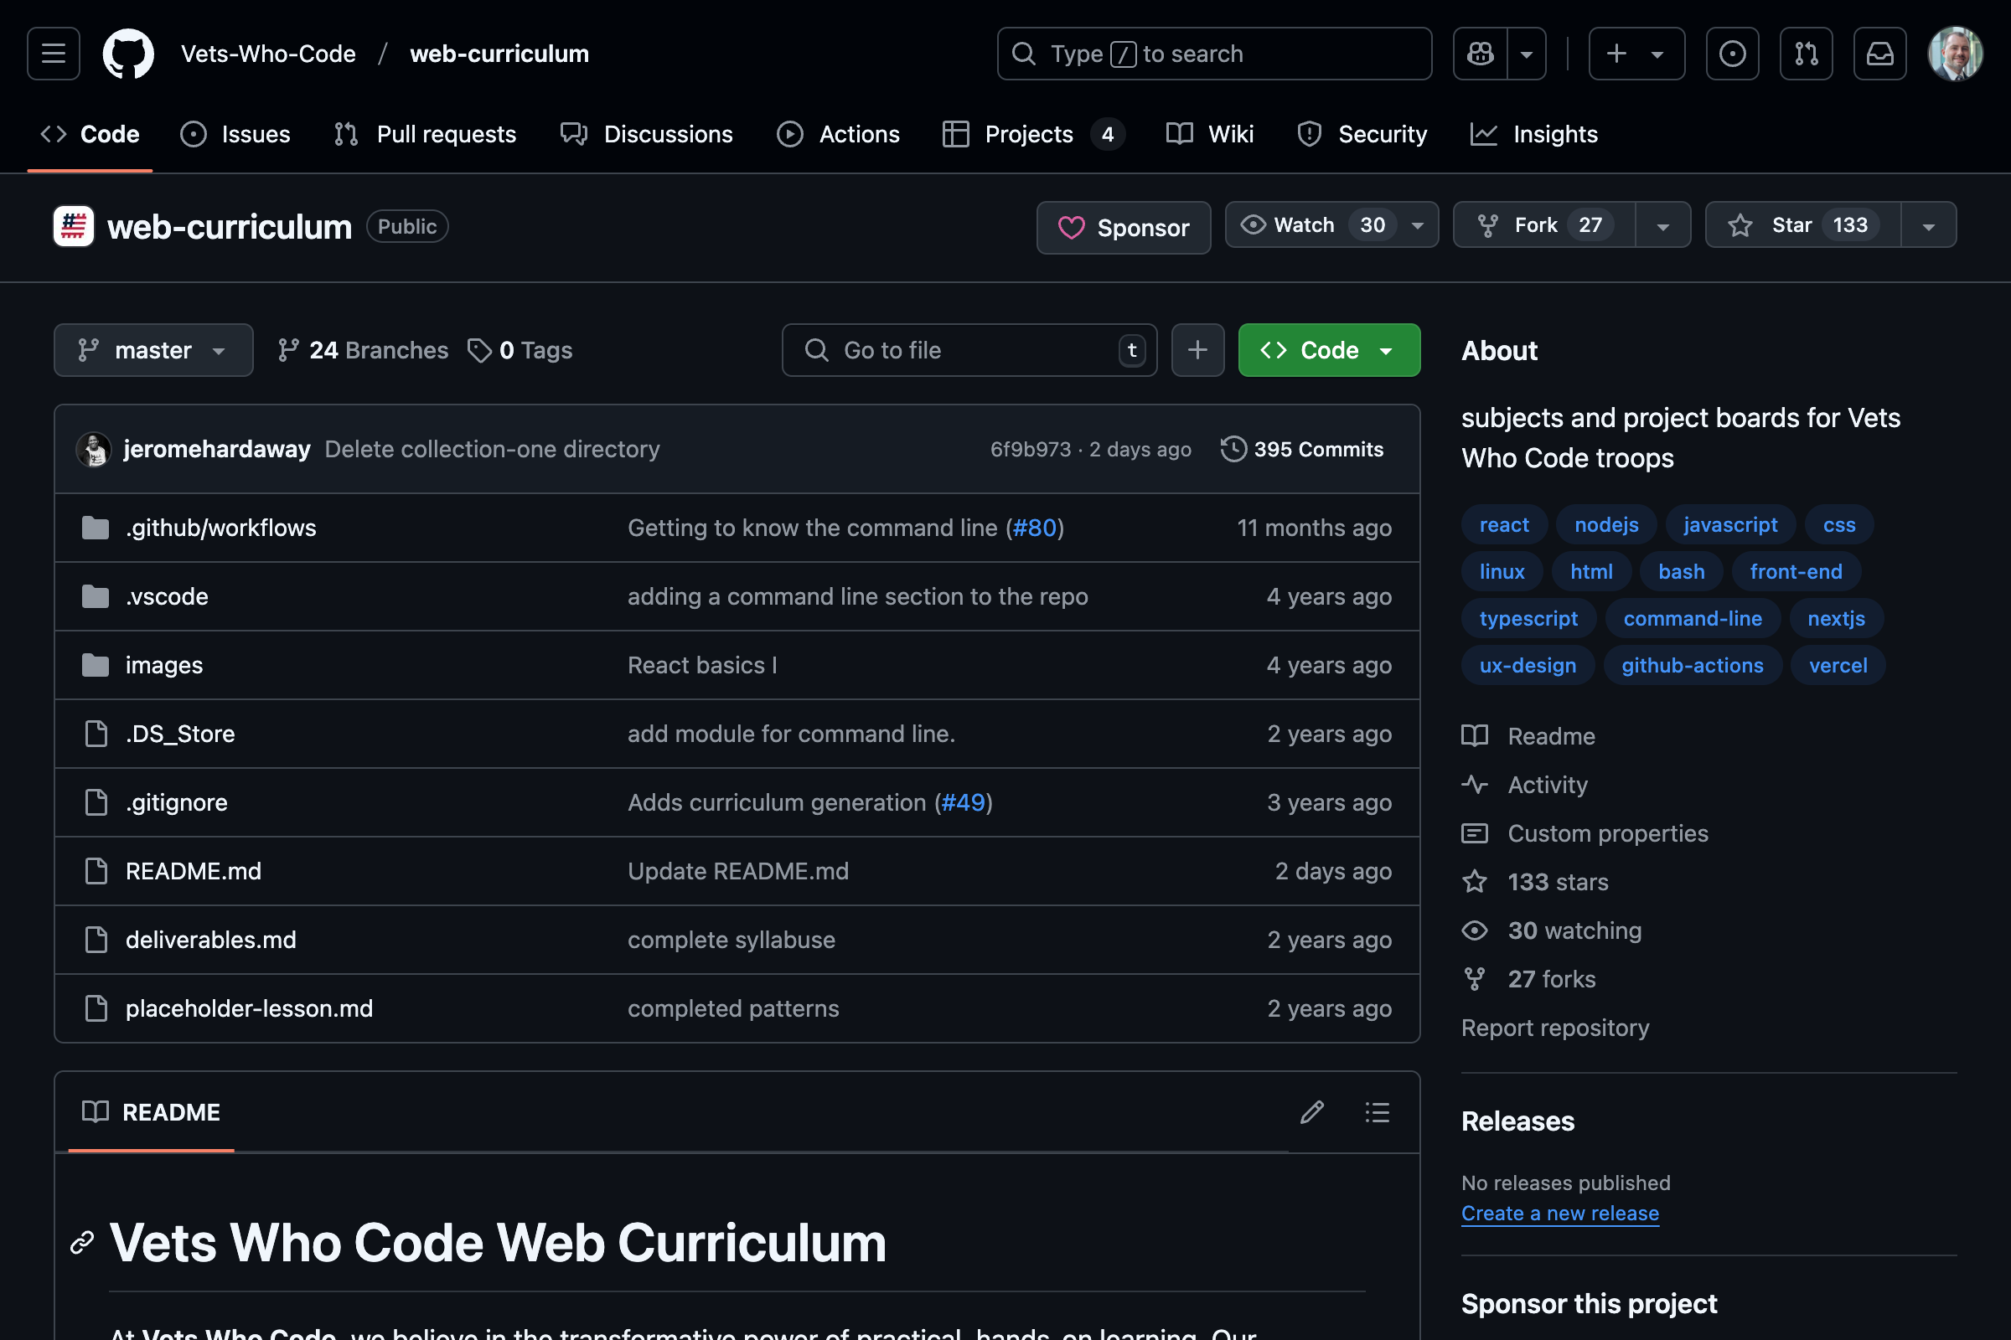Image resolution: width=2011 pixels, height=1340 pixels.
Task: Open the Discussions tab
Action: point(646,134)
